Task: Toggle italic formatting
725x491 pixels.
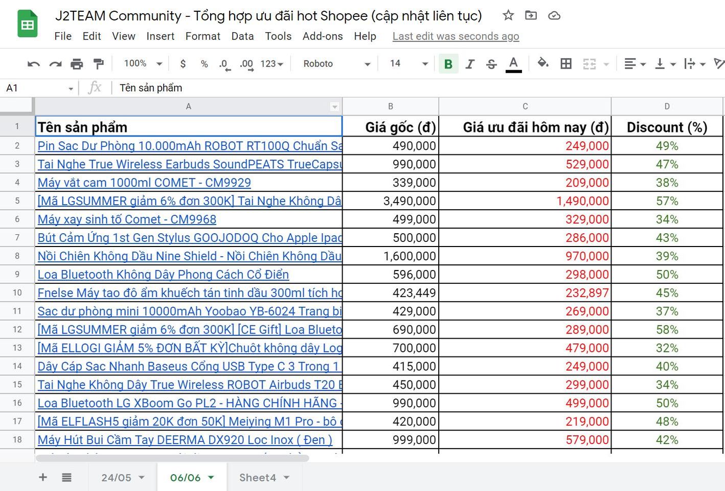Action: tap(470, 64)
